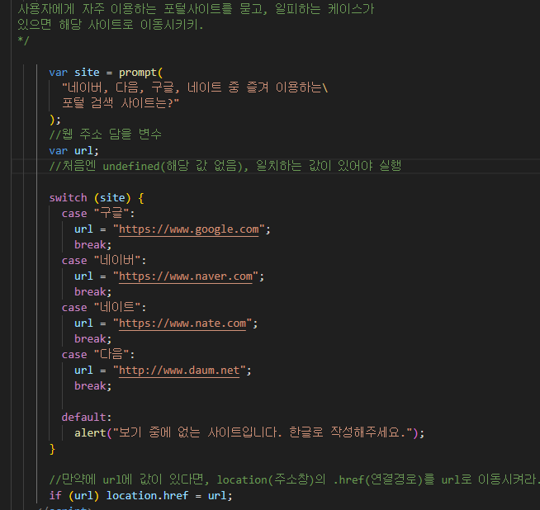The height and width of the screenshot is (510, 540).
Task: Click the //만약에 url에 값이 있다면 comment
Action: [293, 479]
